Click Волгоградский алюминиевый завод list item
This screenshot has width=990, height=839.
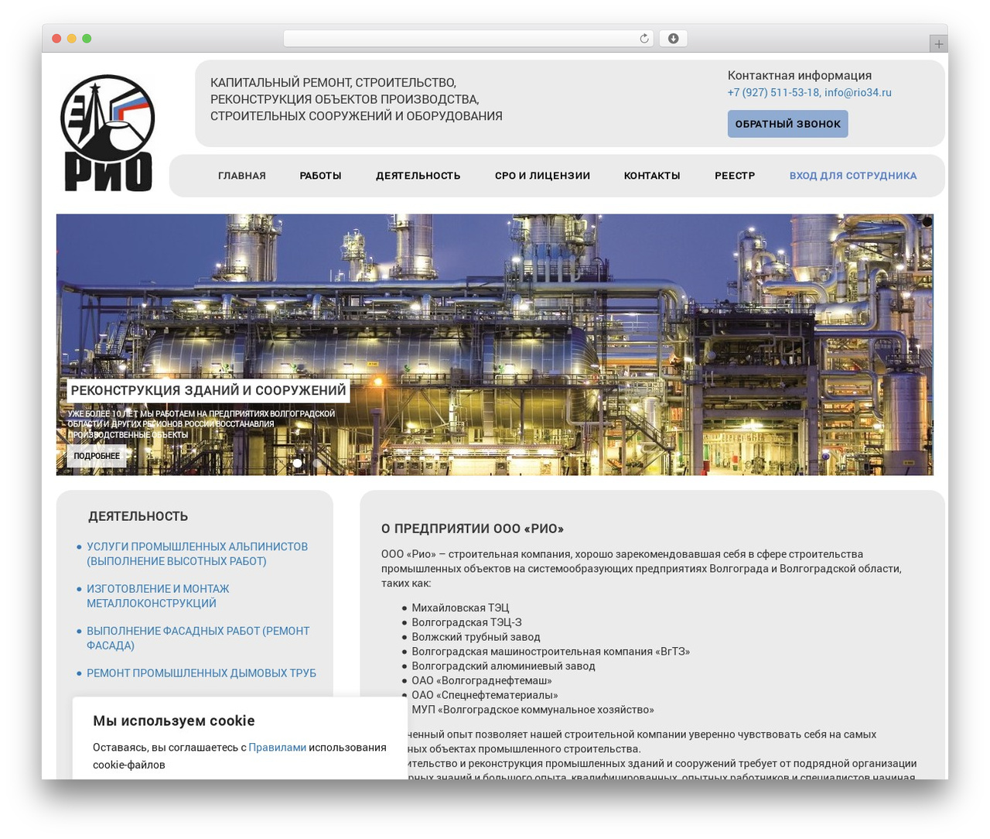504,666
